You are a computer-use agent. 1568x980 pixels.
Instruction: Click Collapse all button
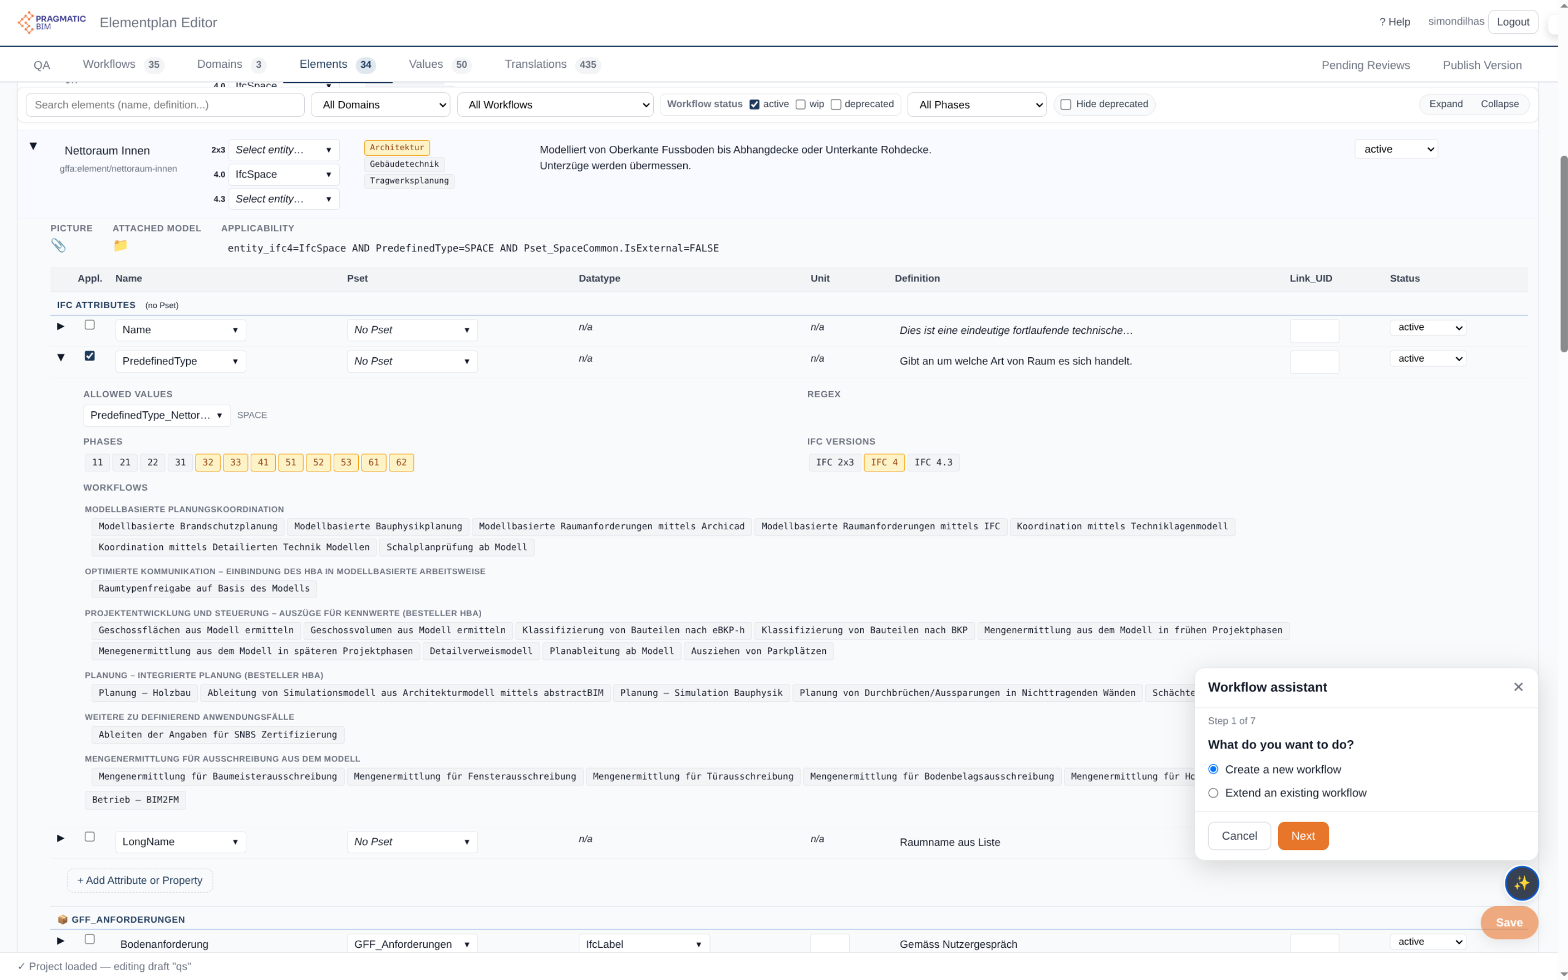[x=1499, y=104]
